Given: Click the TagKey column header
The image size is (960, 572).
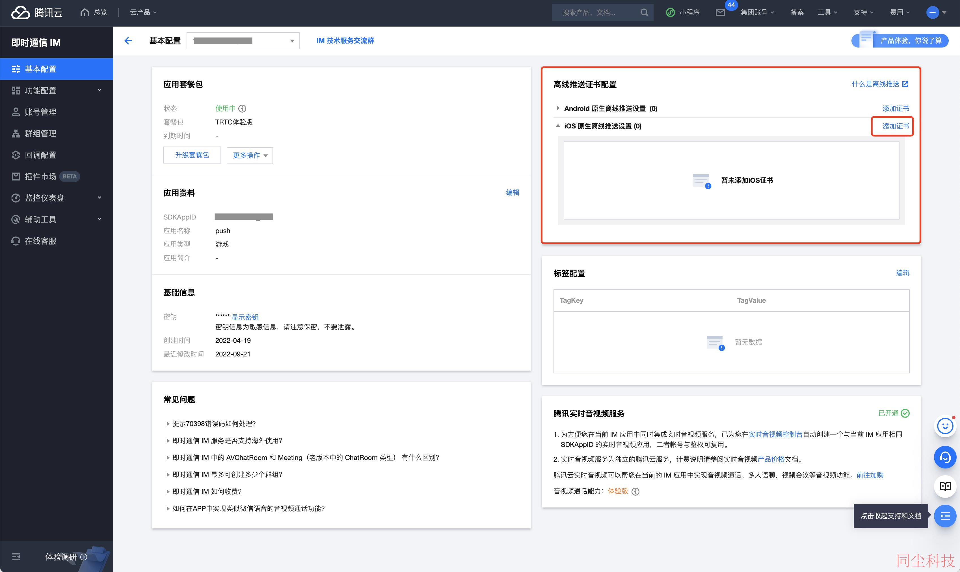Looking at the screenshot, I should [572, 300].
